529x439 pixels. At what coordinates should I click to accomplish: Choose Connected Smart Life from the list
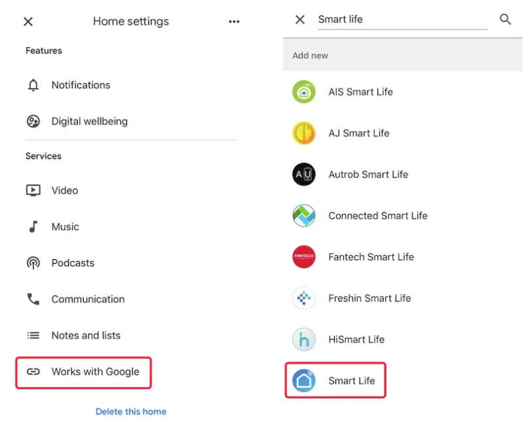click(x=377, y=215)
